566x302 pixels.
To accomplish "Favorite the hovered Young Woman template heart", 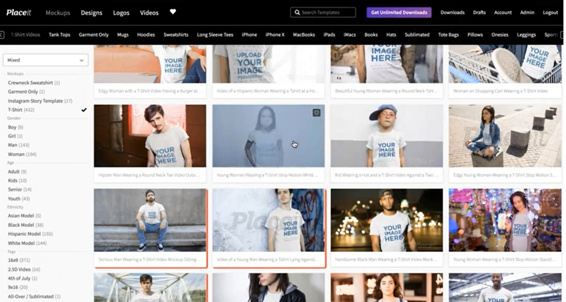I will 317,113.
